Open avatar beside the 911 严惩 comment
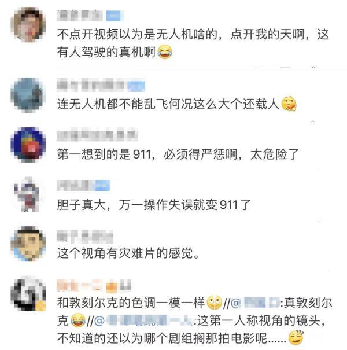The width and height of the screenshot is (347, 350). (x=28, y=145)
